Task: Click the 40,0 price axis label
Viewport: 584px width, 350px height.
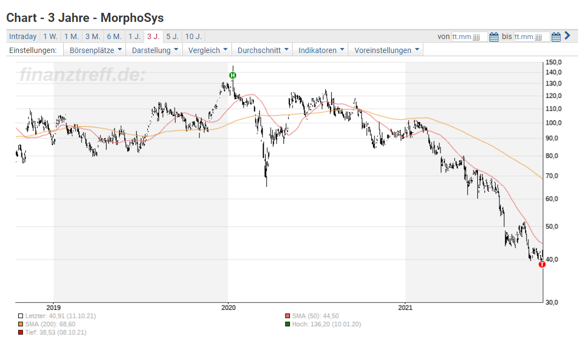Action: [x=552, y=260]
